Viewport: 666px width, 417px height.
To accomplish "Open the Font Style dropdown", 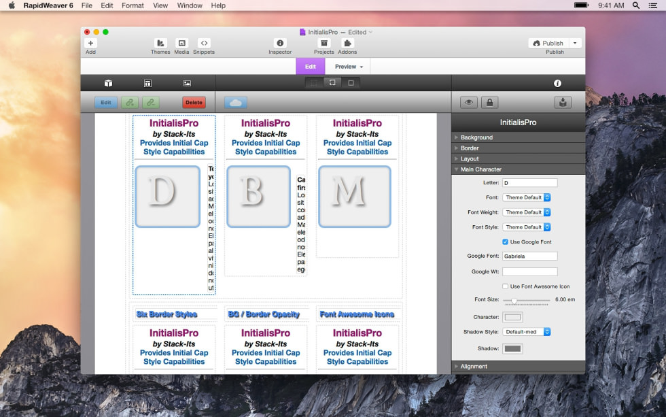I will tap(527, 227).
